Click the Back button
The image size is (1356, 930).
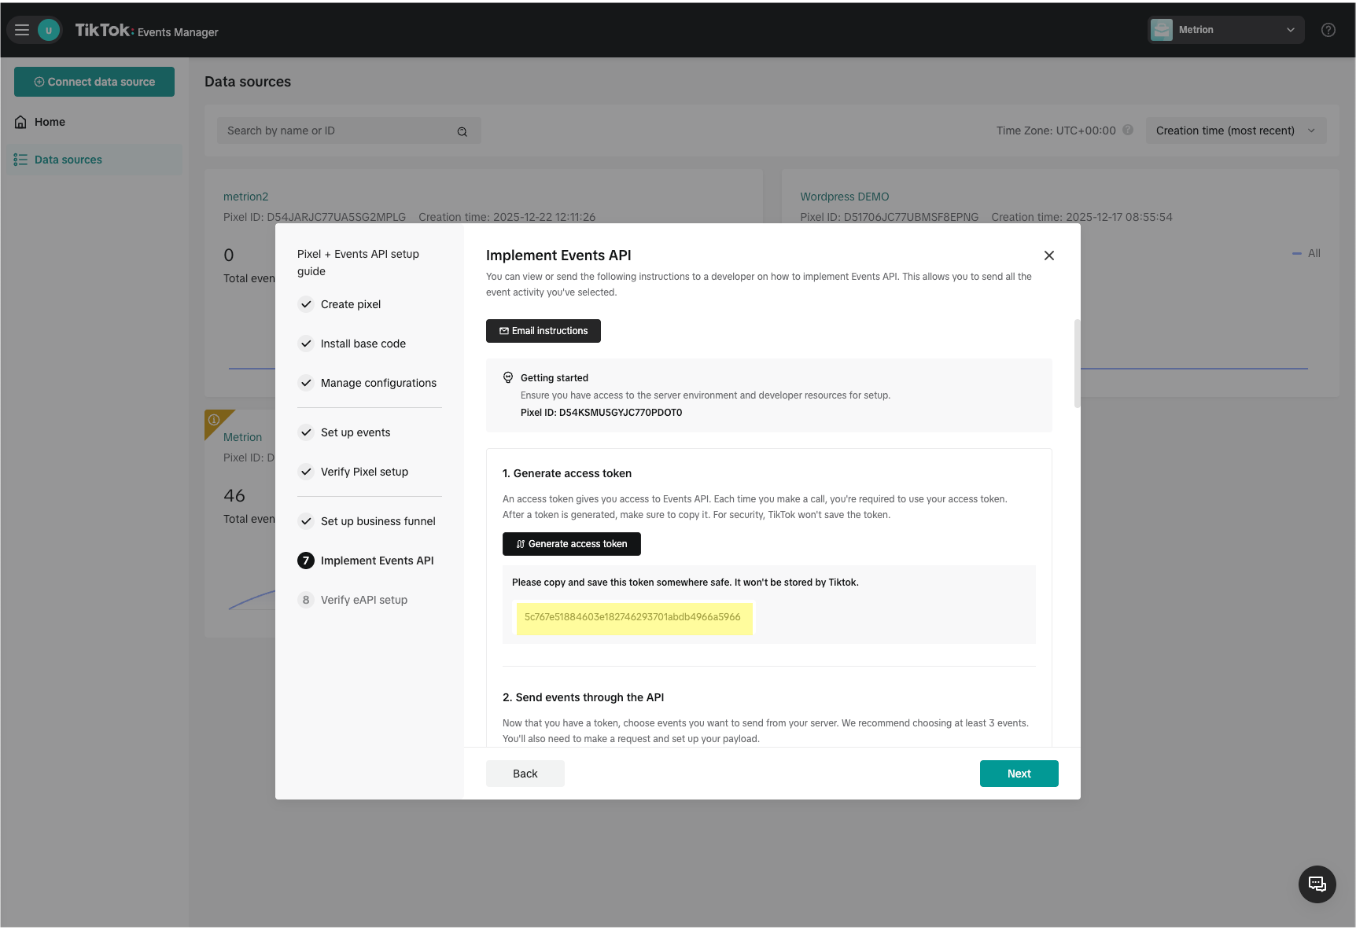525,774
